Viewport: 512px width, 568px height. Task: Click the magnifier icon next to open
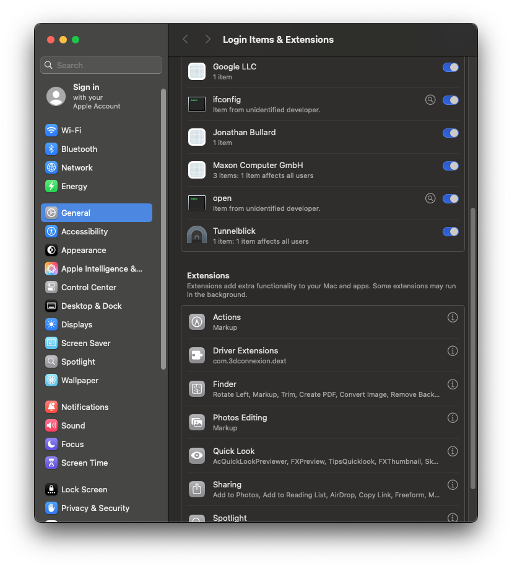coord(430,199)
